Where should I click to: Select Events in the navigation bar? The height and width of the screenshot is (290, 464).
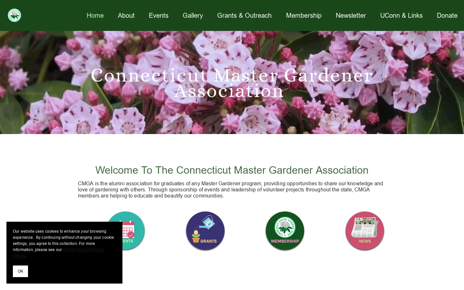159,15
